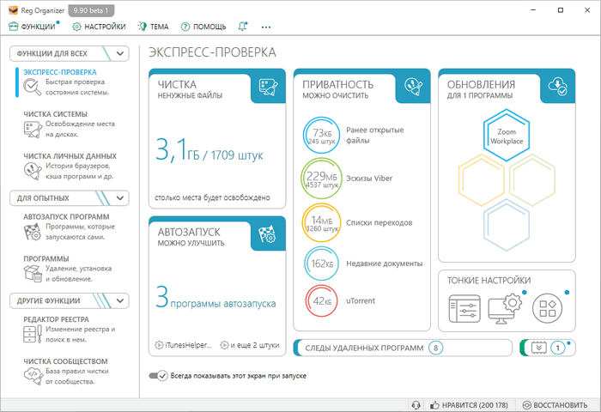Open the ФУНКЦИИ menu
This screenshot has width=601, height=412.
pyautogui.click(x=33, y=27)
